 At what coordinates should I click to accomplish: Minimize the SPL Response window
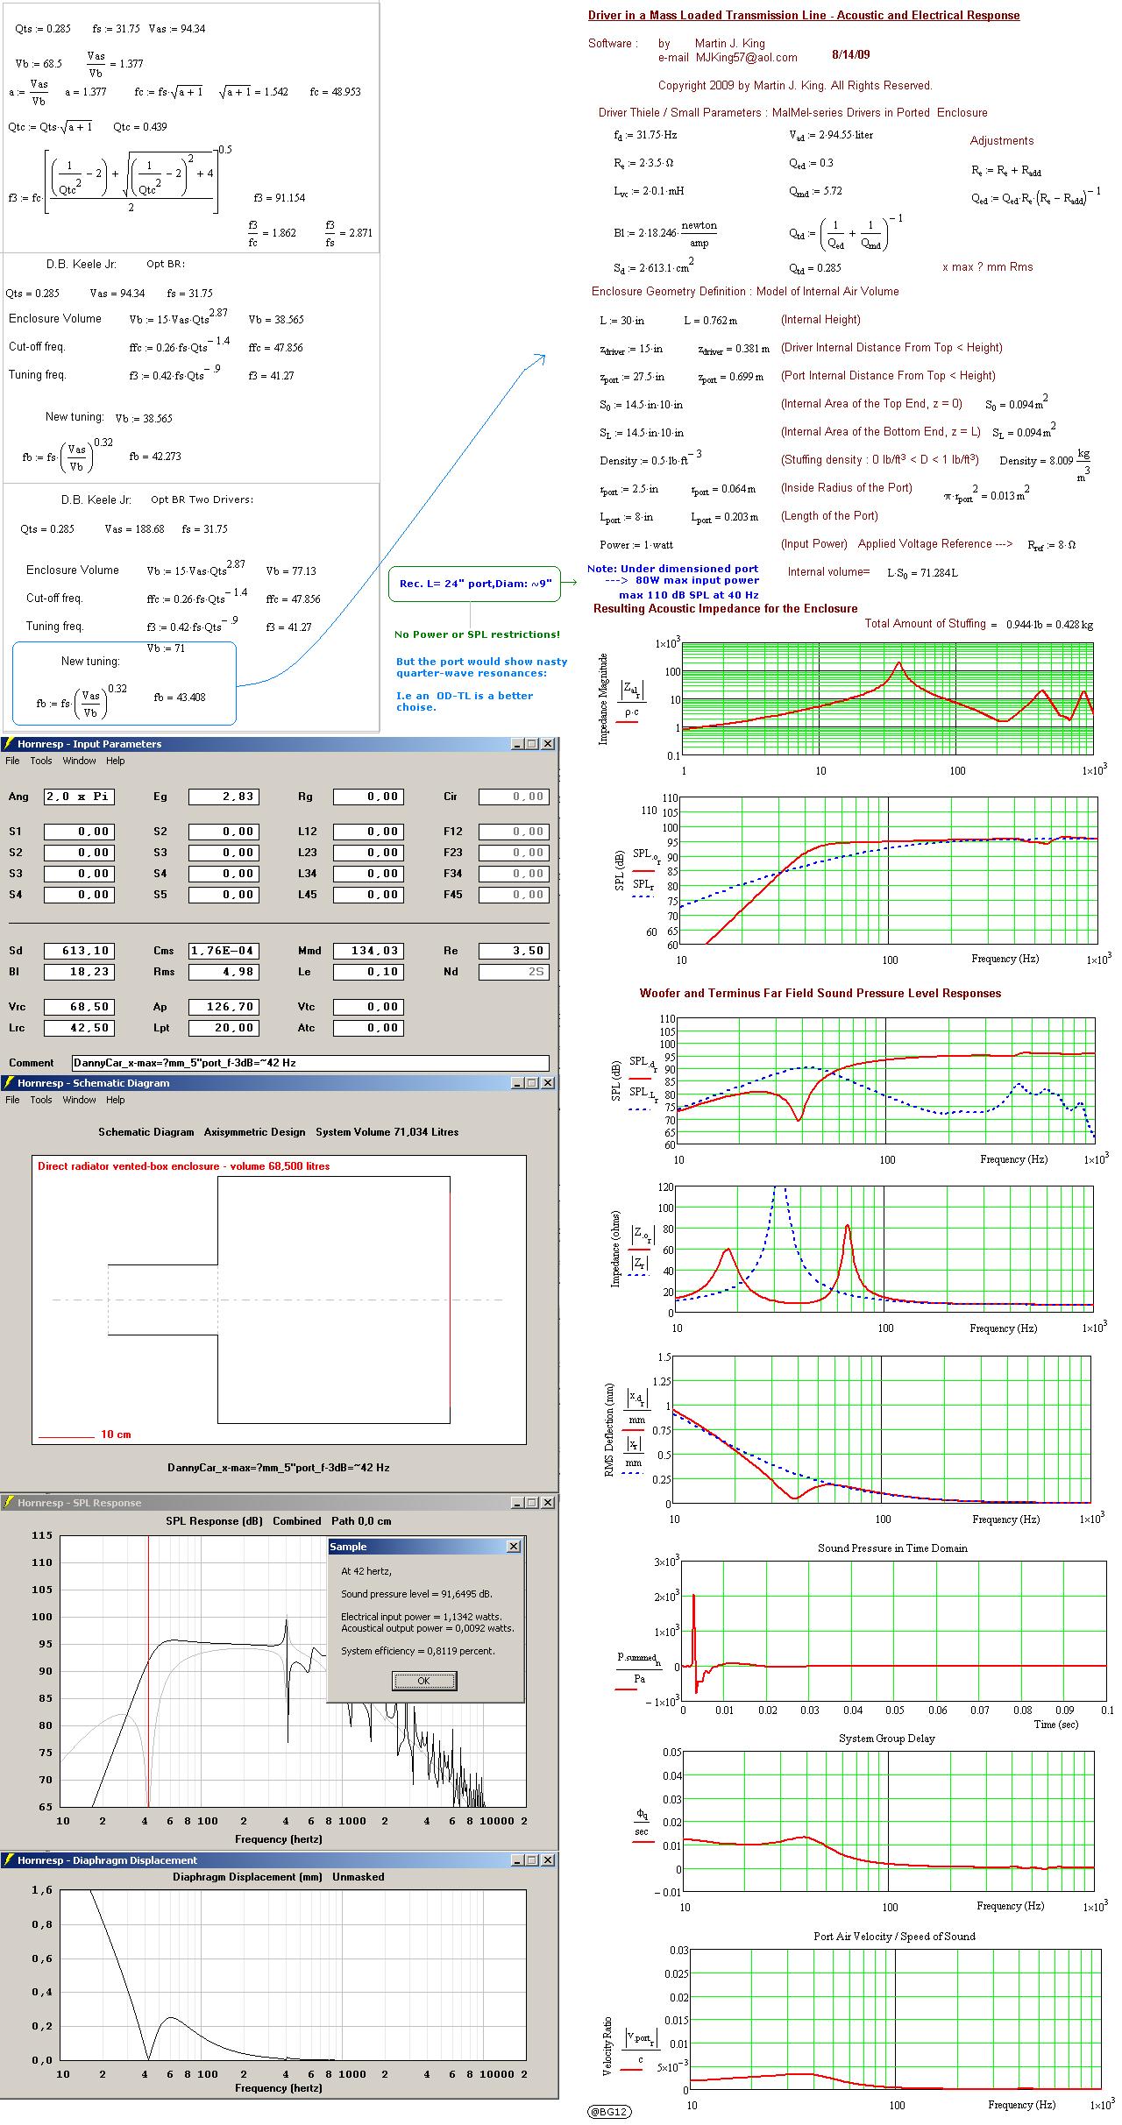click(518, 1503)
